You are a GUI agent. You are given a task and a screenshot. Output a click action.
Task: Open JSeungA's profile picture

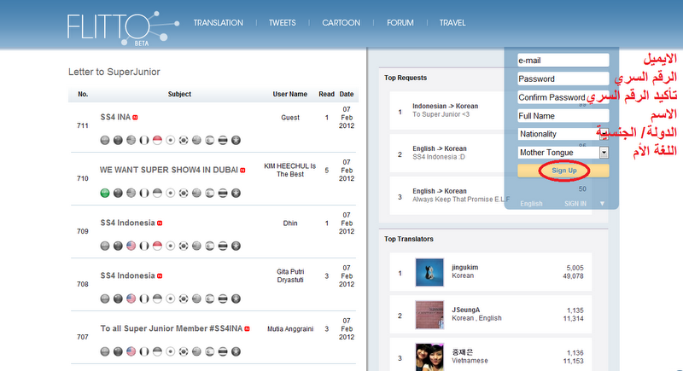coord(429,315)
